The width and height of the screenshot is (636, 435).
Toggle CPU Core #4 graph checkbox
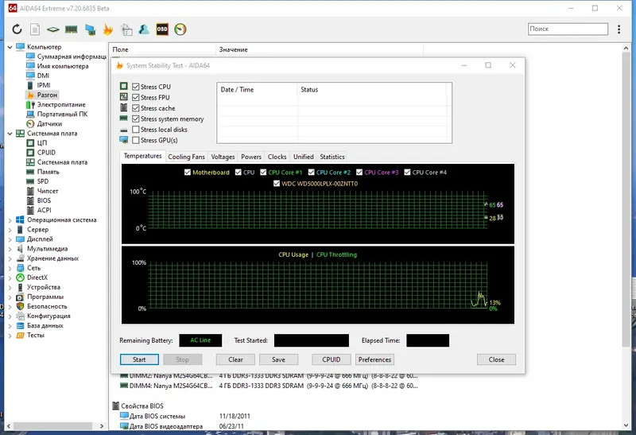407,173
